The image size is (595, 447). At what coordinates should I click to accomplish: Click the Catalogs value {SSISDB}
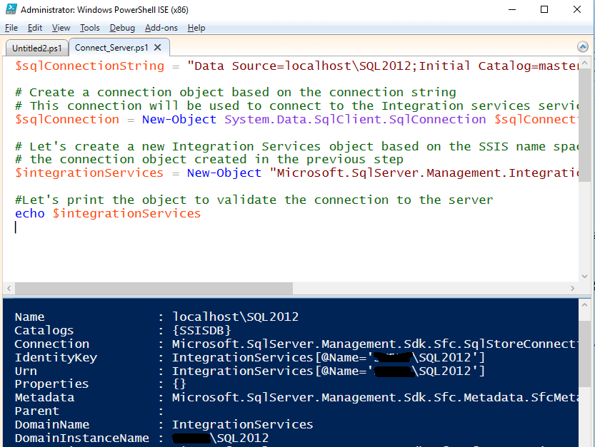click(x=201, y=330)
